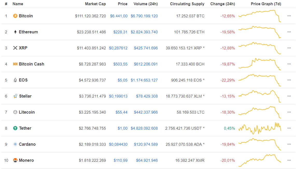
Task: Click the EOS price $5,05
Action: (x=123, y=80)
